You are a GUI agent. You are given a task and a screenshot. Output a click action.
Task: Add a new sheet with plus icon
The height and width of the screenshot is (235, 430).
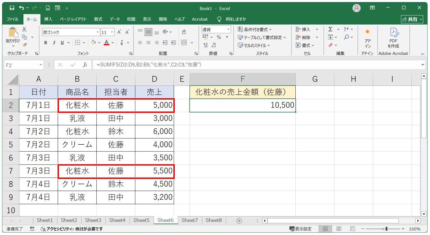[239, 221]
